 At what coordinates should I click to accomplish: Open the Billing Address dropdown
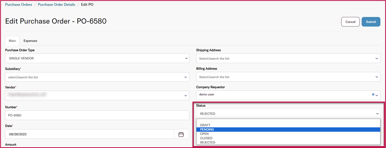(x=288, y=77)
